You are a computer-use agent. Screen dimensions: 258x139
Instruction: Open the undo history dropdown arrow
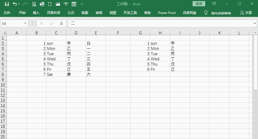pyautogui.click(x=19, y=4)
